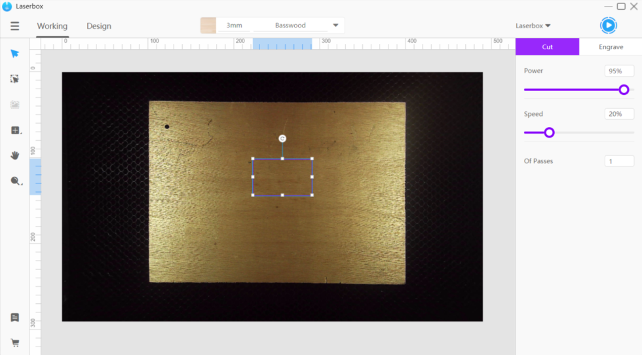Choose the marquee select tool
The width and height of the screenshot is (642, 355).
click(x=15, y=79)
